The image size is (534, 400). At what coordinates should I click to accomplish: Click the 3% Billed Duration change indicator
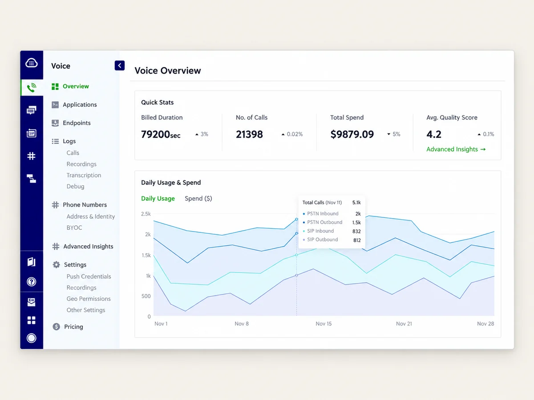pos(202,134)
